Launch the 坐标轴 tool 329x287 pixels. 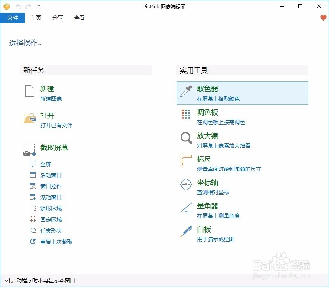pyautogui.click(x=208, y=183)
